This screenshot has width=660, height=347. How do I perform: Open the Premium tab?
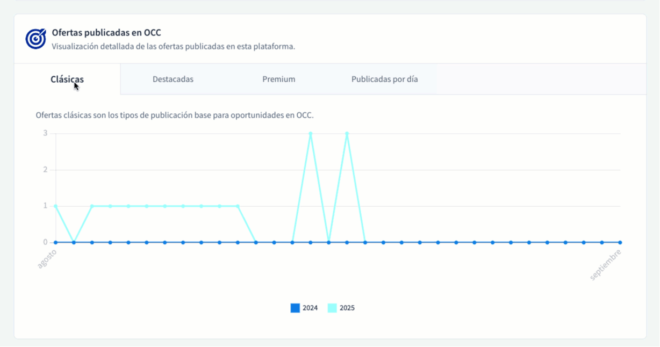pyautogui.click(x=278, y=79)
